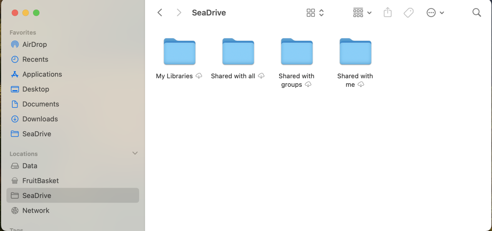This screenshot has width=492, height=231.
Task: Click the Favorites section header
Action: tap(23, 33)
